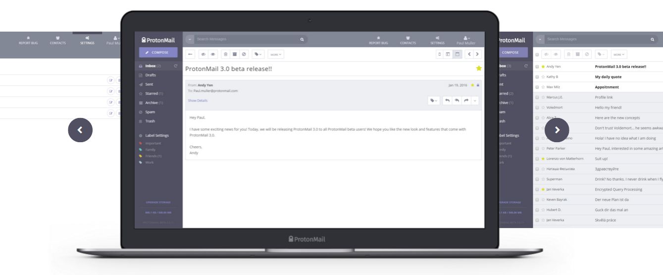The height and width of the screenshot is (275, 663).
Task: Click Contacts in the left background window
Action: (58, 40)
